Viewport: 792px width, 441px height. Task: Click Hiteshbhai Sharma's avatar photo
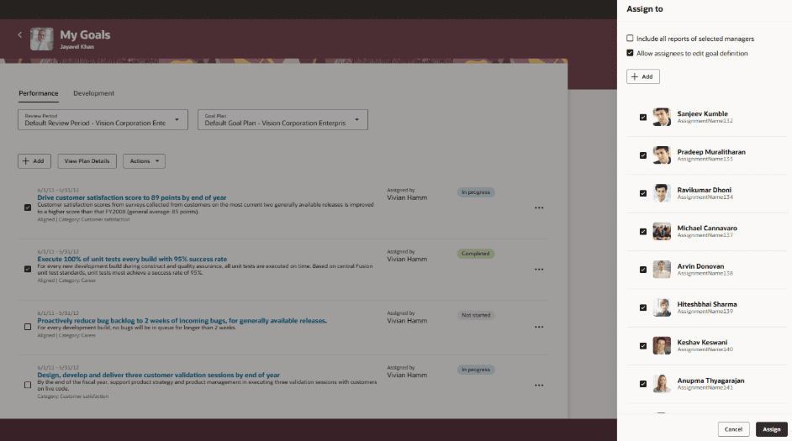[x=662, y=307]
